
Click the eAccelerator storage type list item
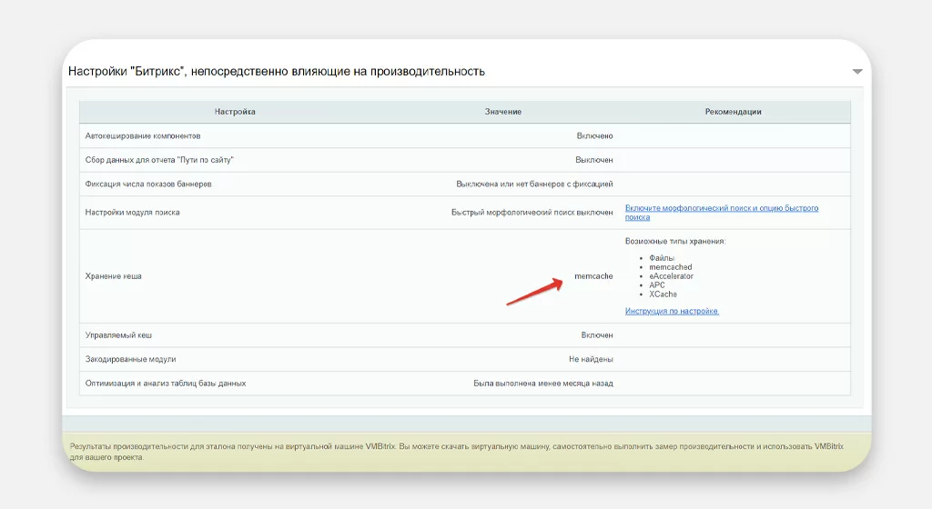671,276
